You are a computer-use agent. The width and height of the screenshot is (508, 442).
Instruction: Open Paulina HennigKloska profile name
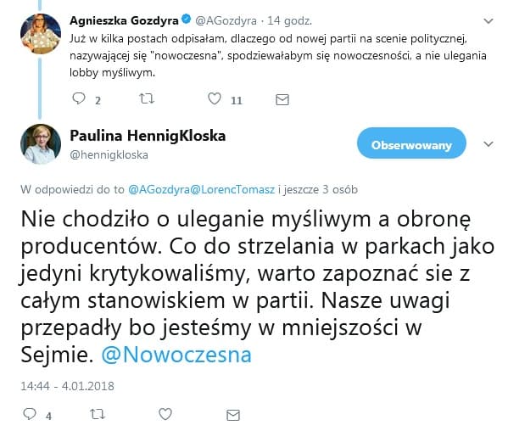pyautogui.click(x=148, y=136)
